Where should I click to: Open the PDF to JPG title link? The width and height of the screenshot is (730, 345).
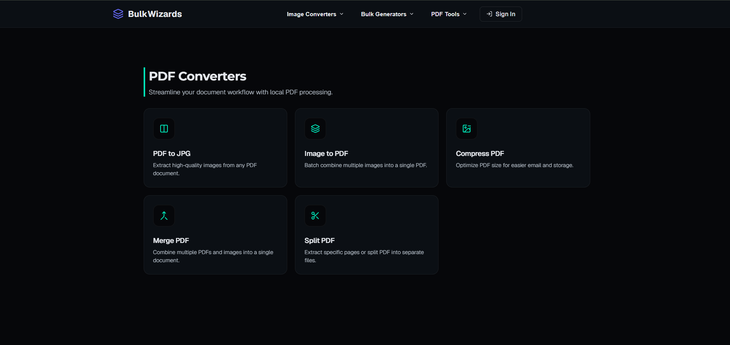(172, 154)
